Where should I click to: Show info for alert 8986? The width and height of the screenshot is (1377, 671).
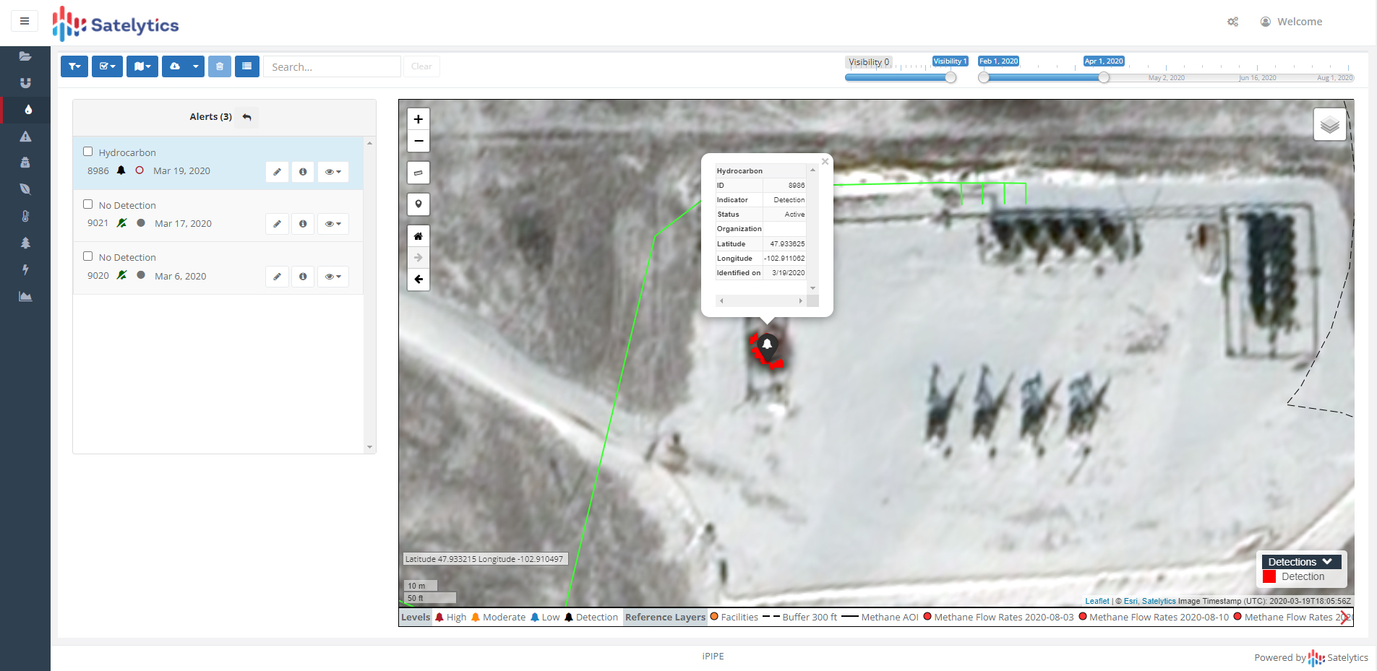[x=303, y=172]
